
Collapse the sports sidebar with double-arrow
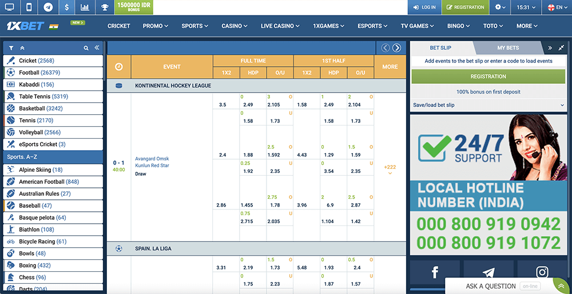pos(97,49)
